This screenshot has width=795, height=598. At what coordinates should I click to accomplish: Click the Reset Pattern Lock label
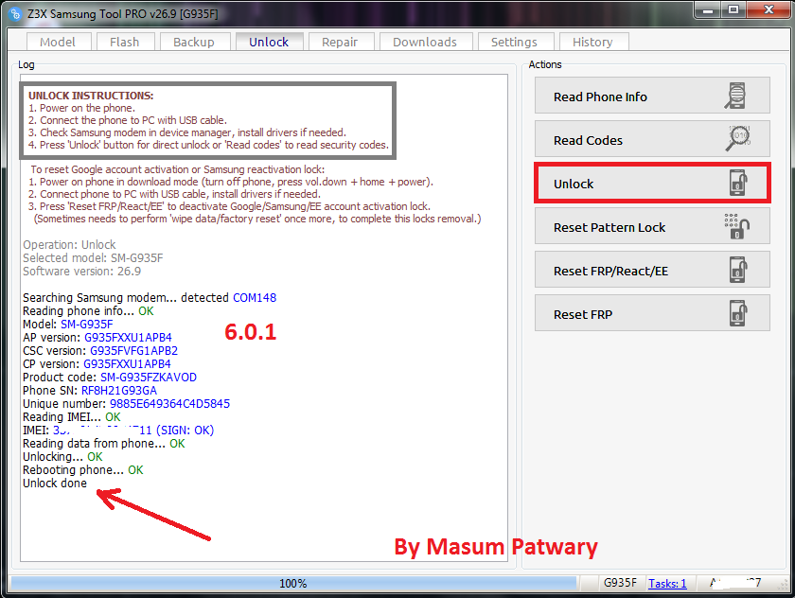click(x=609, y=227)
